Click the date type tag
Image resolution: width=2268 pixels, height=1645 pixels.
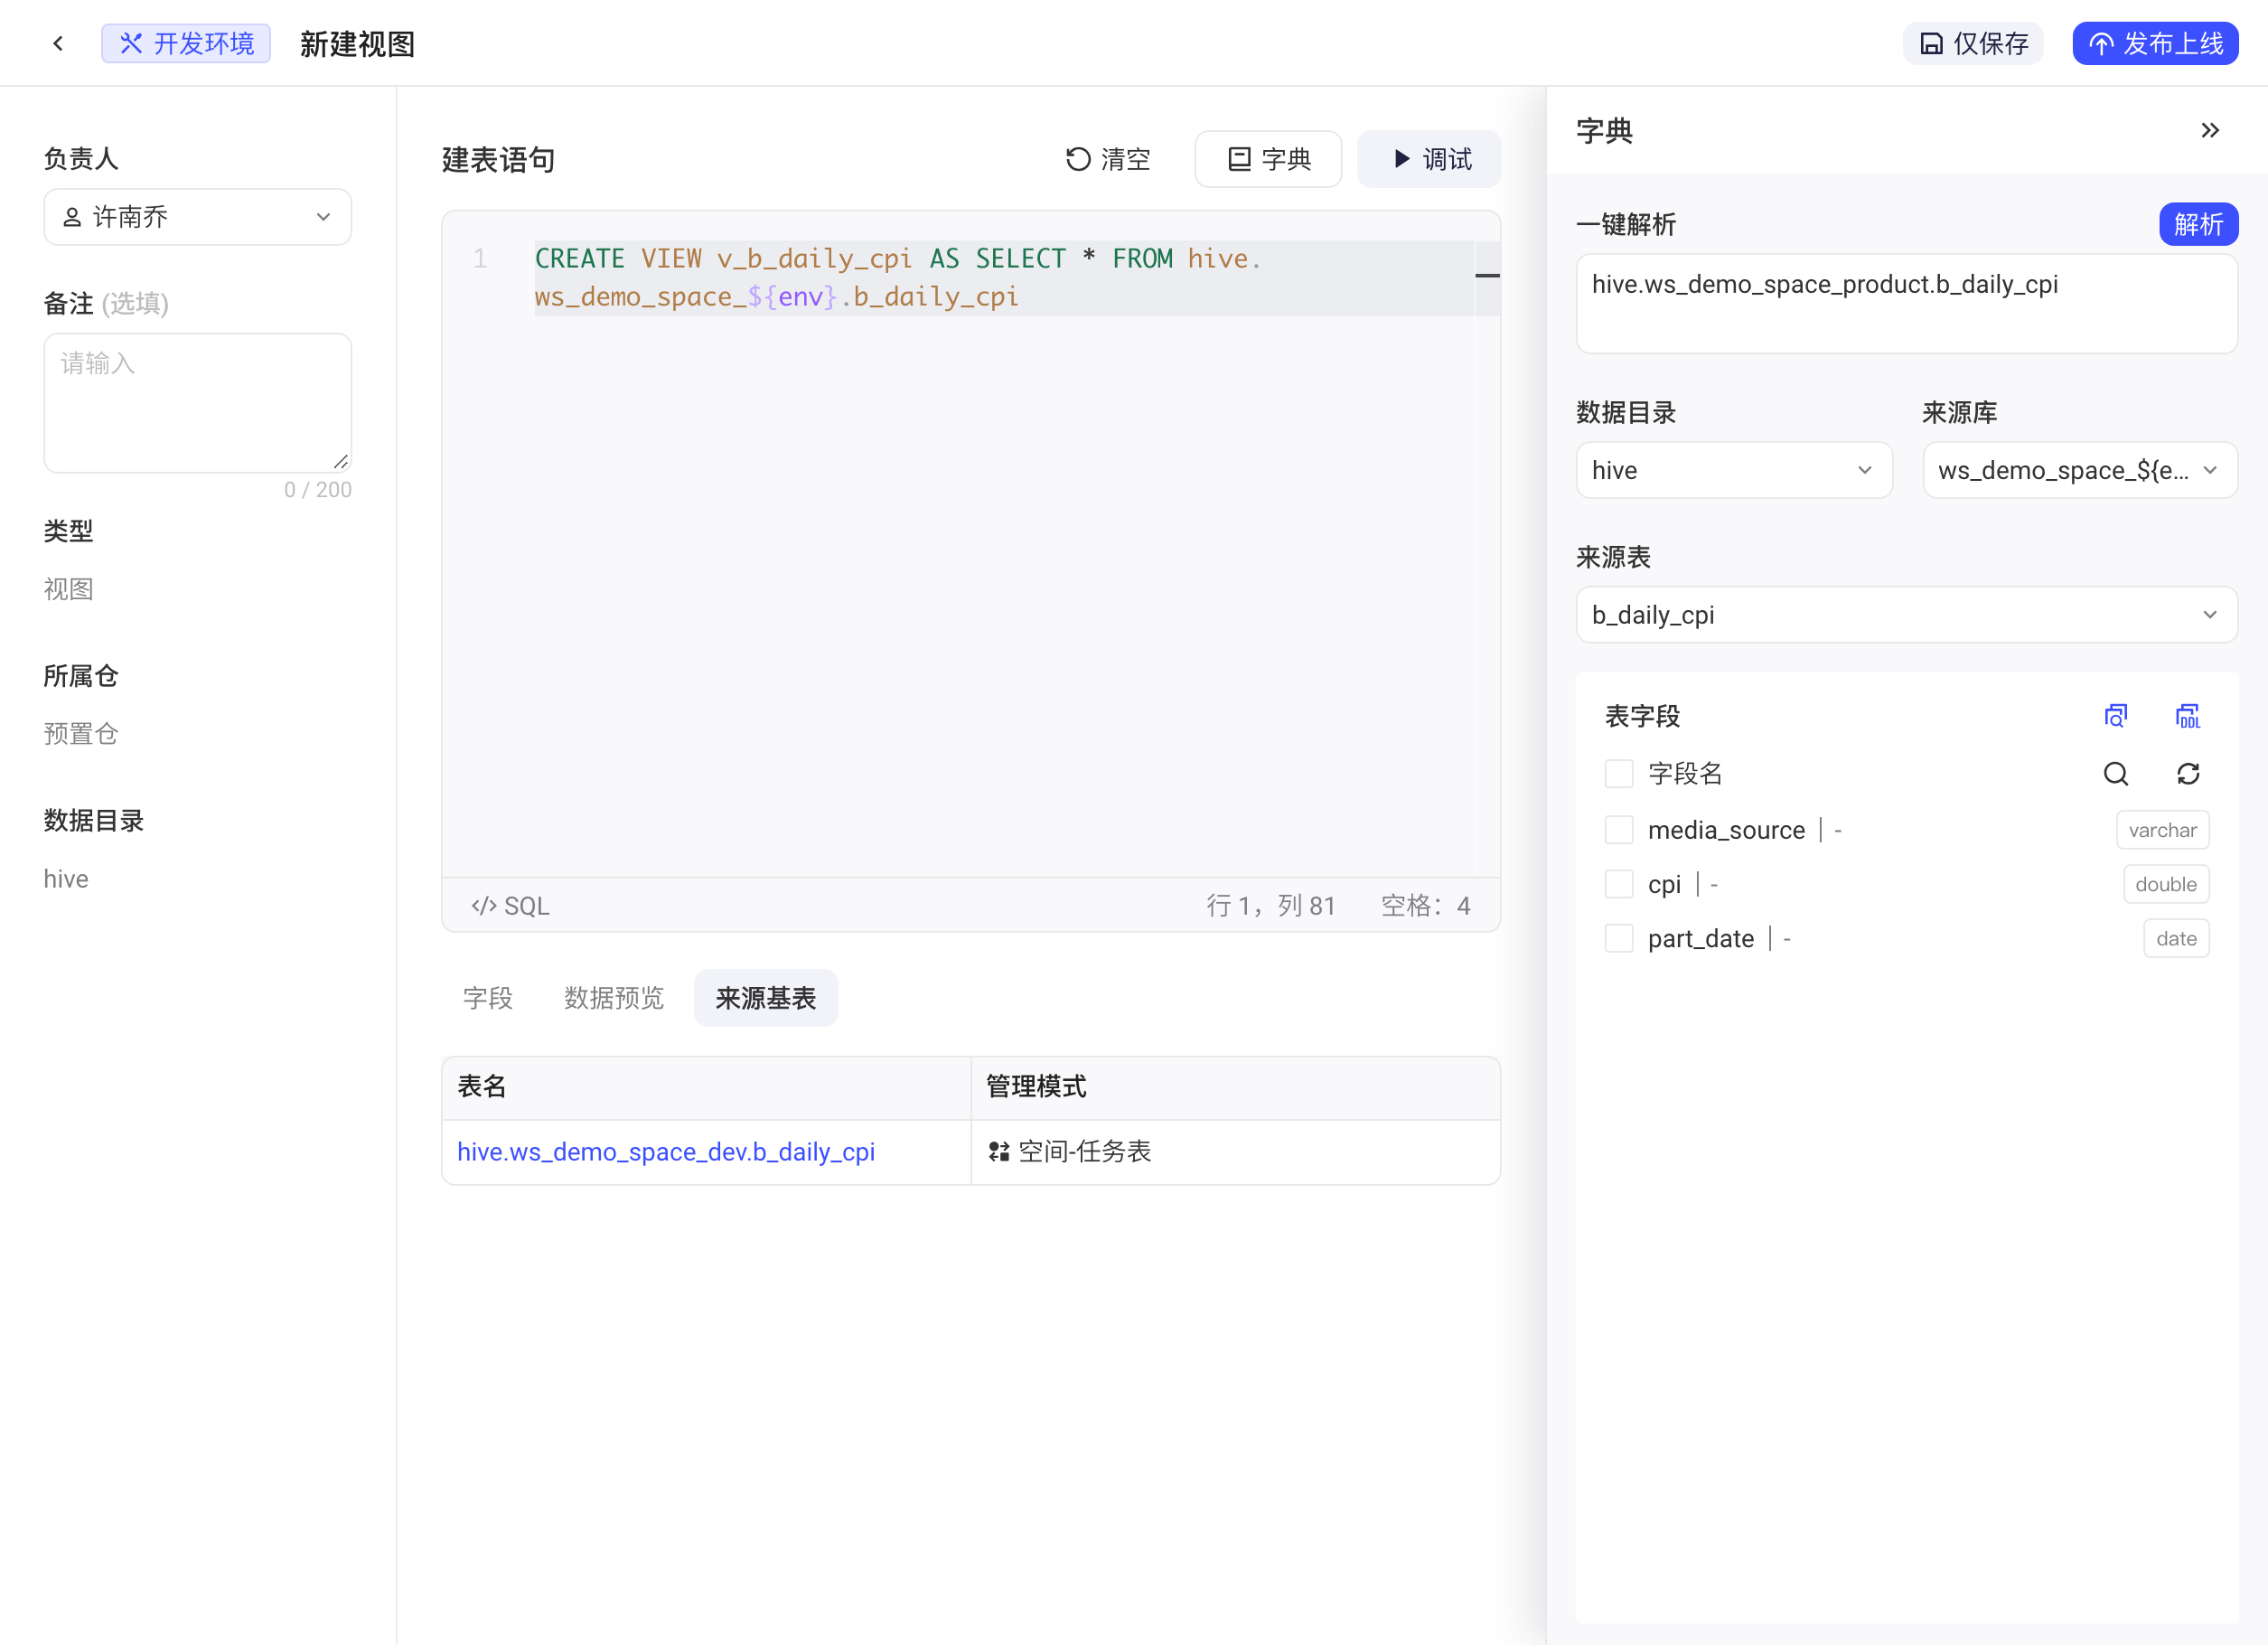pos(2176,939)
